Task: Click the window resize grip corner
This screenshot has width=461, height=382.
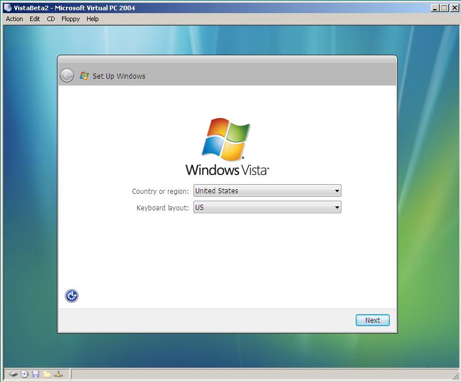Action: [456, 376]
